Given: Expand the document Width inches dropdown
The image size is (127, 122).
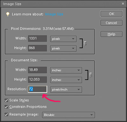Looking at the screenshot, I should pyautogui.click(x=66, y=70).
